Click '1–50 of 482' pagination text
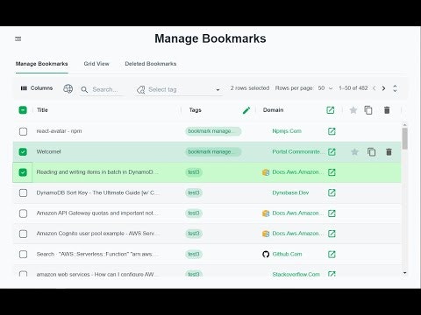Image resolution: width=421 pixels, height=315 pixels. pyautogui.click(x=353, y=88)
